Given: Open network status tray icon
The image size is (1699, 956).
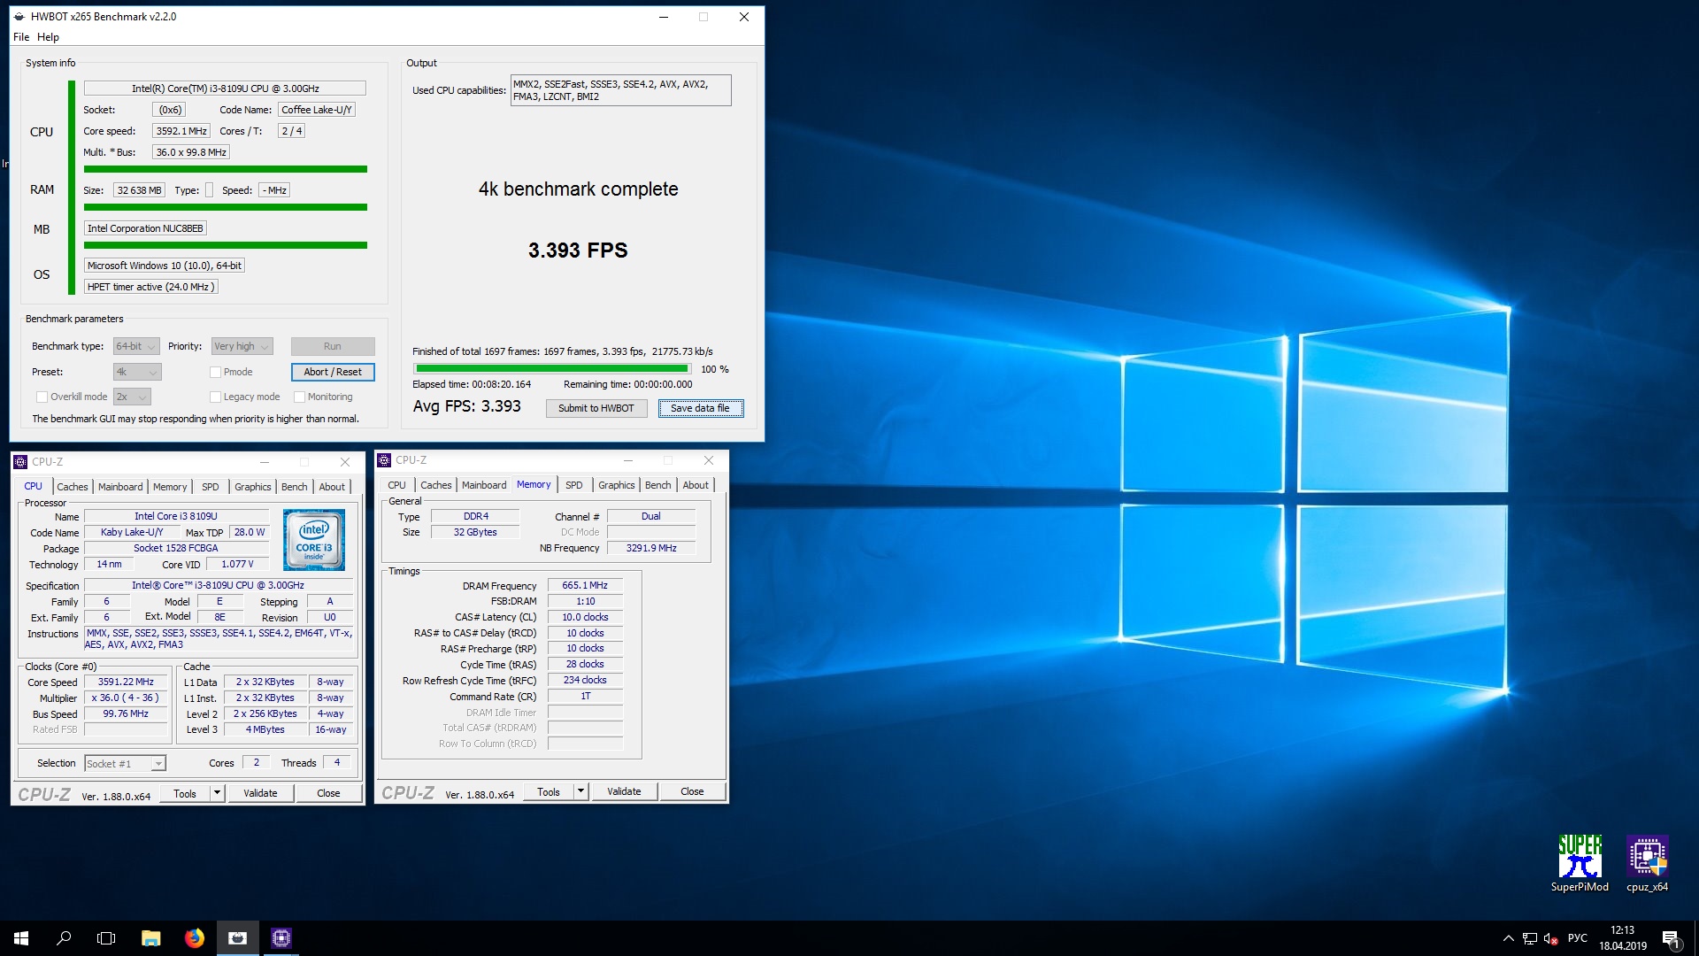Looking at the screenshot, I should tap(1530, 938).
